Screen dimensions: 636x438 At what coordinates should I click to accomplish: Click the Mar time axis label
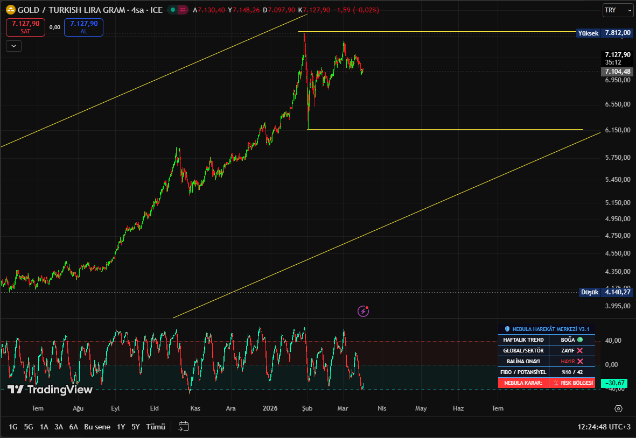[343, 408]
